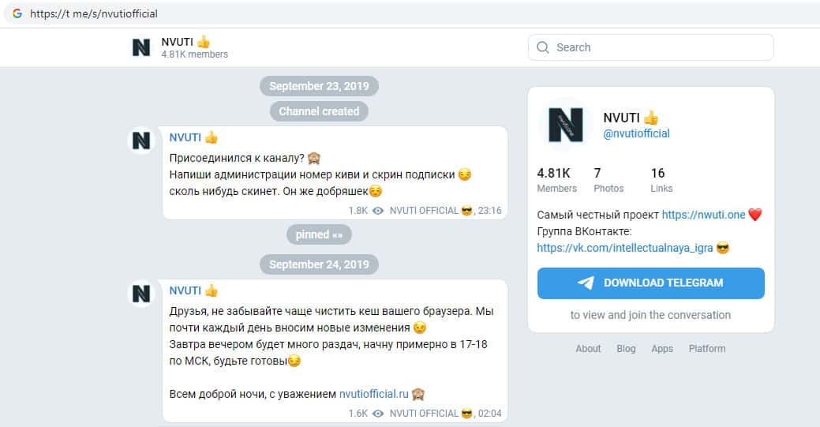Viewport: 820px width, 427px height.
Task: Select the Blog footer item
Action: [626, 349]
